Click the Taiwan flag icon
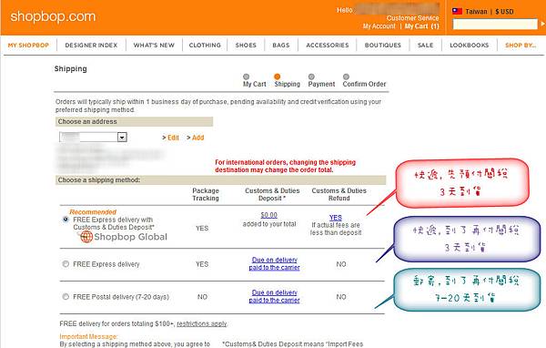This screenshot has height=348, width=546. click(457, 11)
